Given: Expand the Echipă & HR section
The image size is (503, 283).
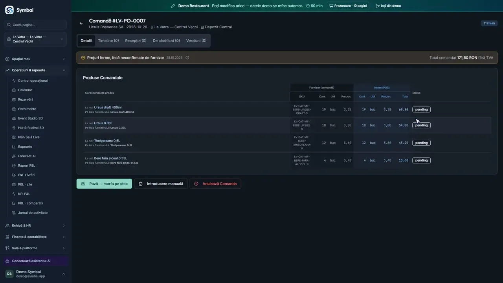Looking at the screenshot, I should (x=35, y=226).
